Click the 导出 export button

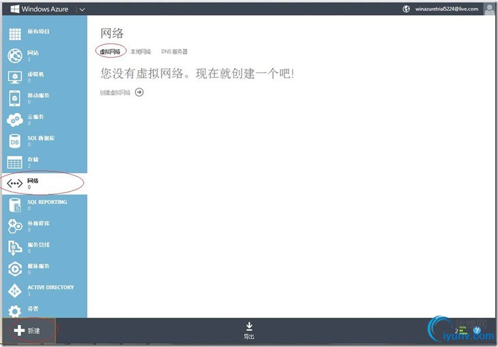click(x=249, y=331)
